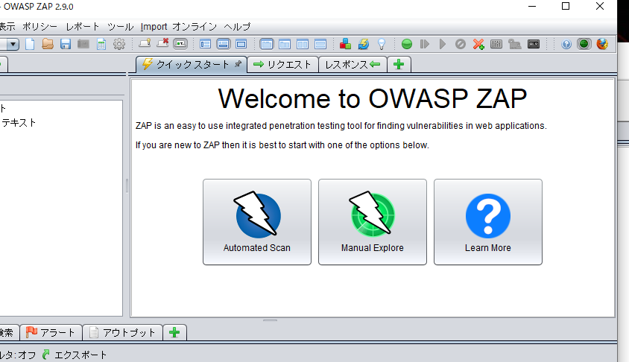Image resolution: width=629 pixels, height=362 pixels.
Task: Click the Learn More button
Action: 488,222
